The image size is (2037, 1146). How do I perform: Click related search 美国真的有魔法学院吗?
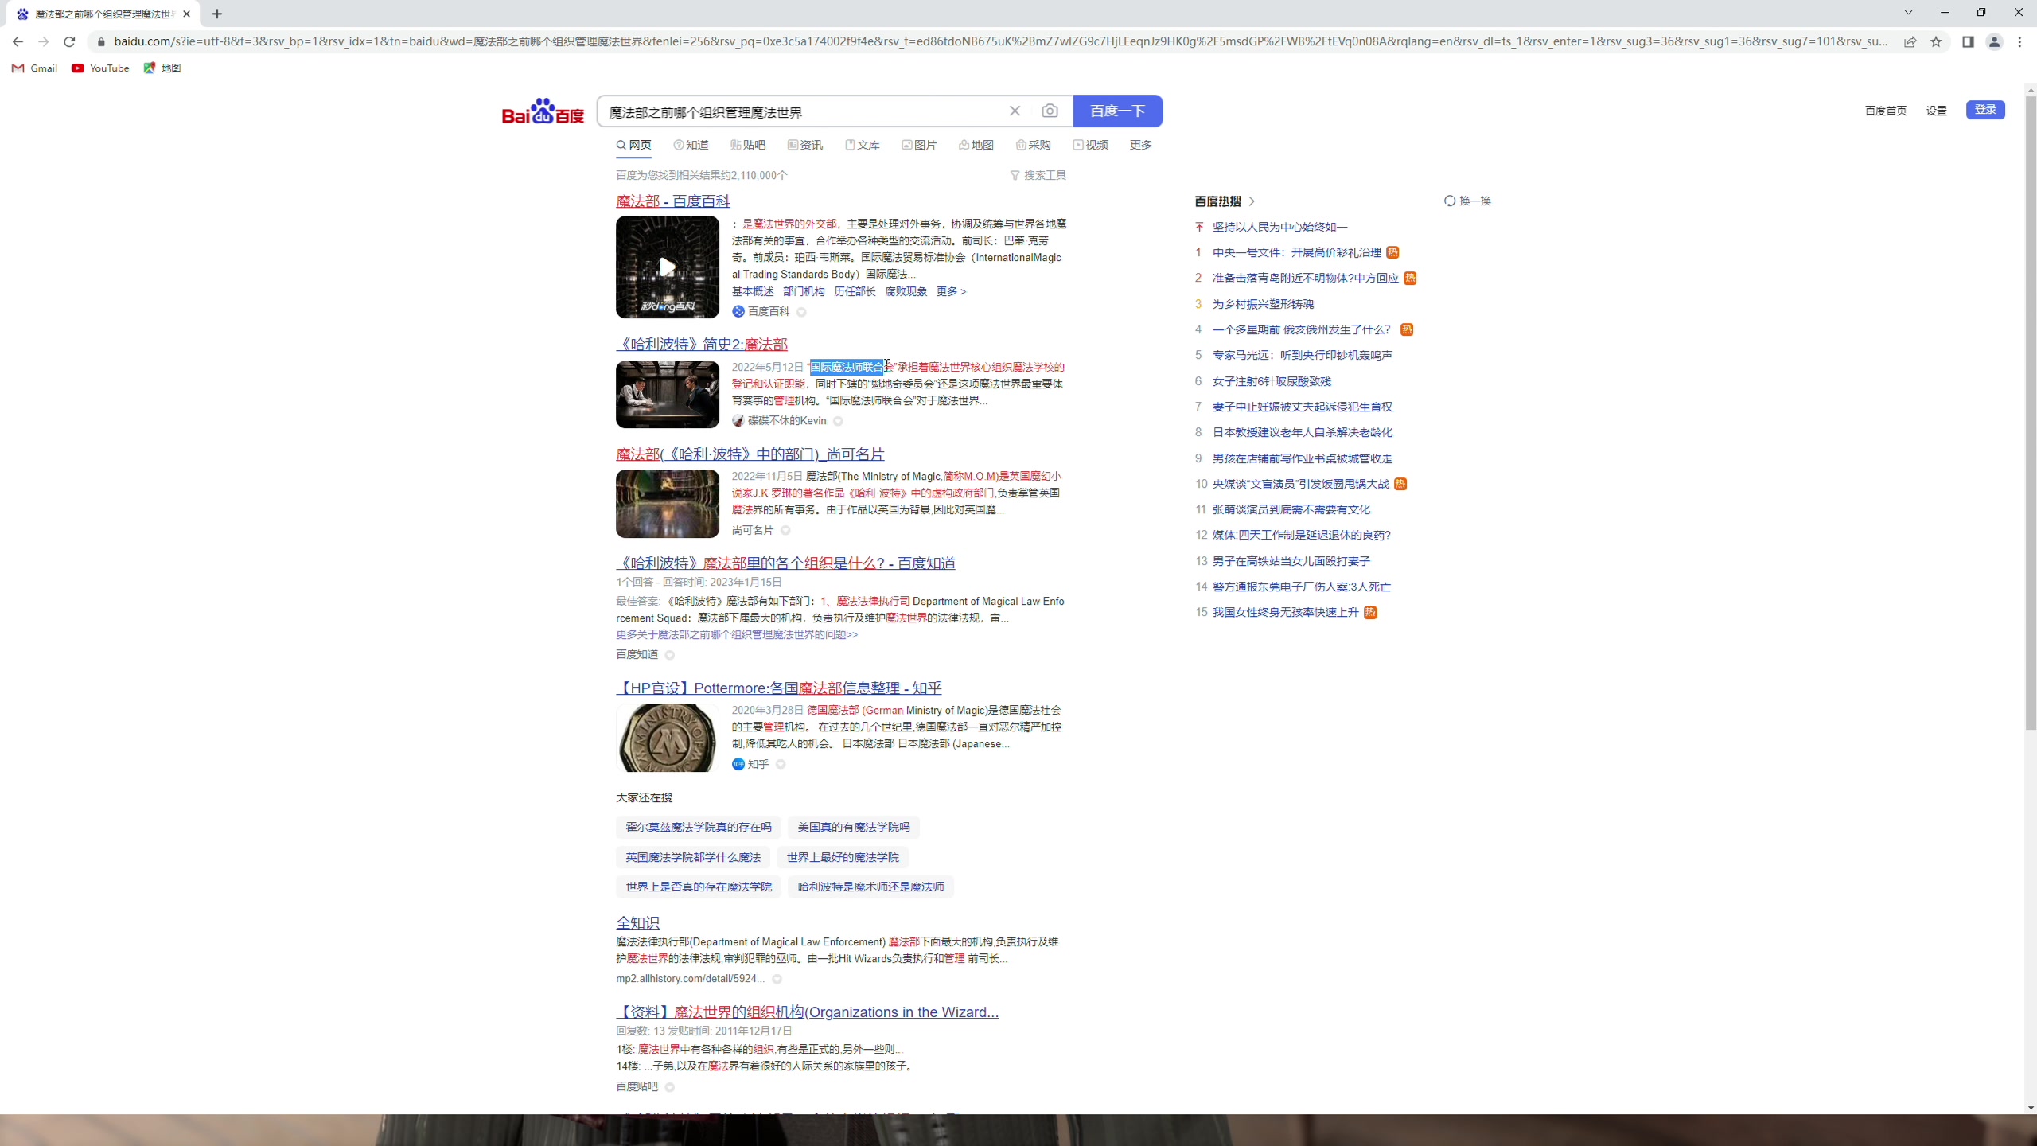tap(854, 828)
